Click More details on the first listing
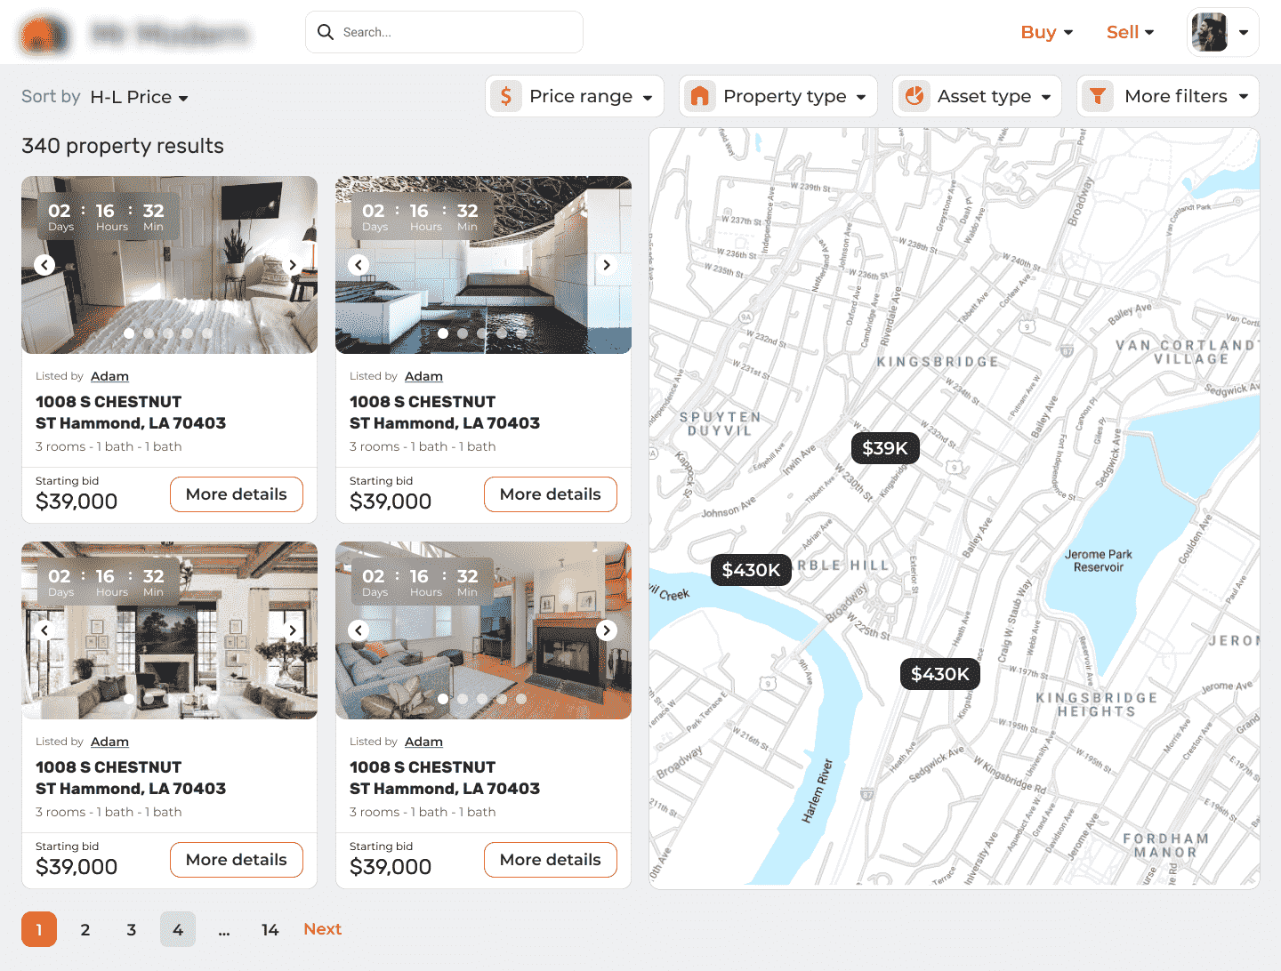1281x971 pixels. [236, 494]
